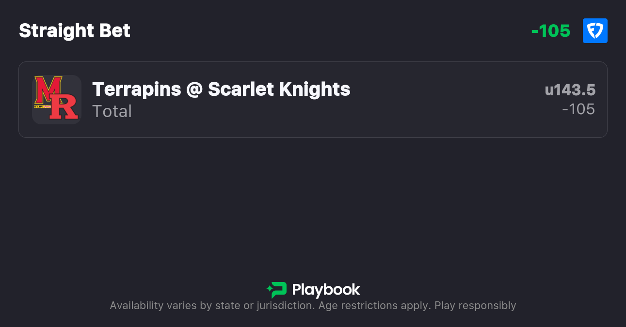Click the decimal point in u143.5
This screenshot has height=327, width=626.
click(x=580, y=94)
